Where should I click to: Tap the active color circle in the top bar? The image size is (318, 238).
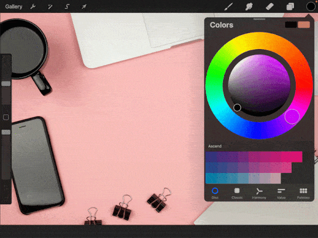(311, 6)
